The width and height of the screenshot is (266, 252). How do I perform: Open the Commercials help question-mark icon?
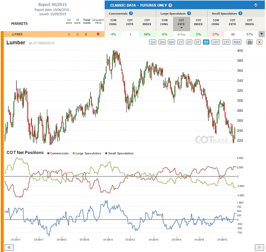131,13
